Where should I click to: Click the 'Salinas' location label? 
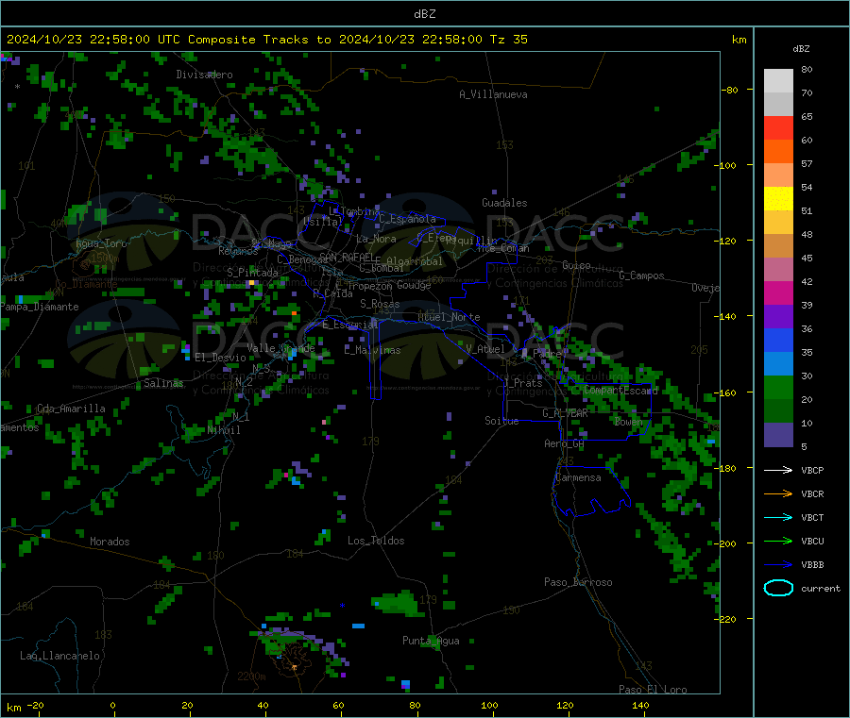[x=163, y=383]
